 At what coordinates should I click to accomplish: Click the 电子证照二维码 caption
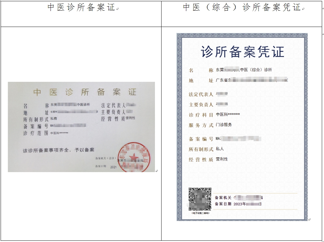200,213
